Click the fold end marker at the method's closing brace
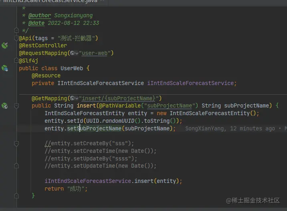This screenshot has width=287, height=211. point(16,196)
